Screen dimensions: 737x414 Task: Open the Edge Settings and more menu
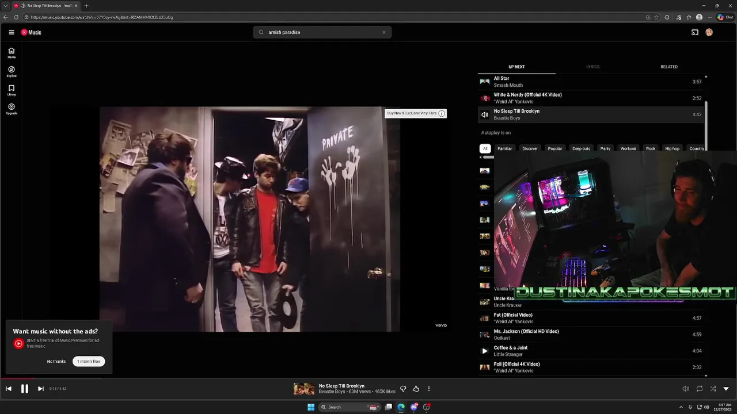pyautogui.click(x=710, y=17)
